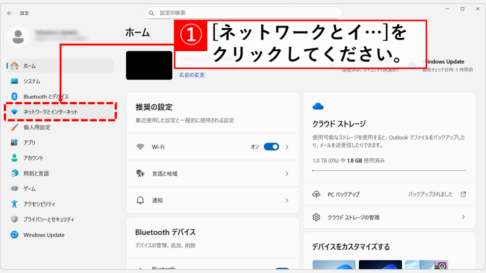Click the アプリ sidebar icon
Screen dimensions: 486x273
[x=15, y=143]
